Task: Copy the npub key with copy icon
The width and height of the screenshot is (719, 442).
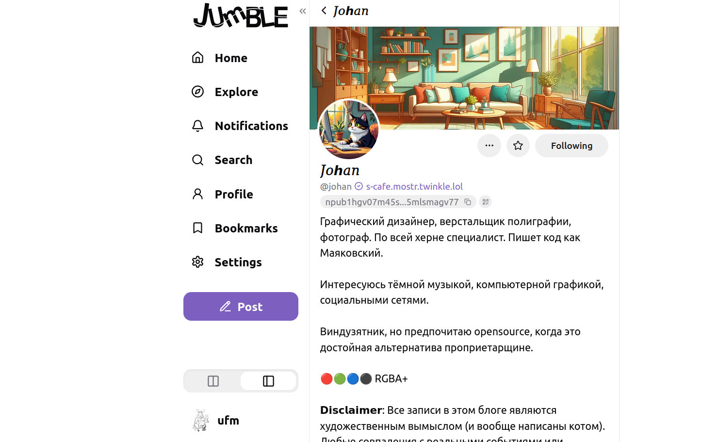Action: pyautogui.click(x=468, y=202)
